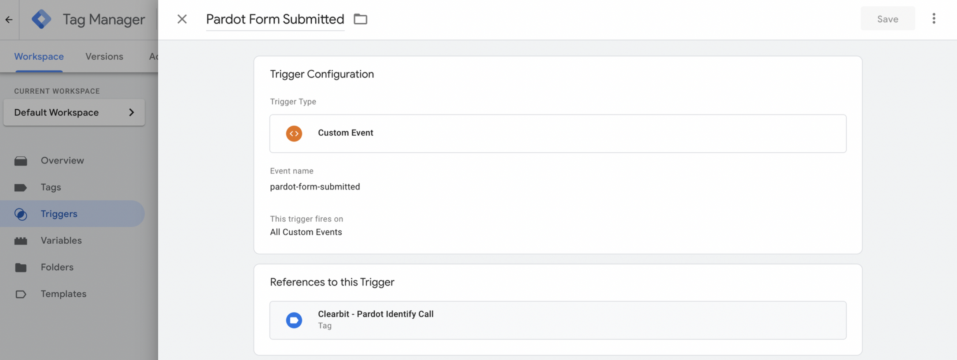Click the Google Tag Manager logo
The height and width of the screenshot is (360, 957).
[x=41, y=19]
